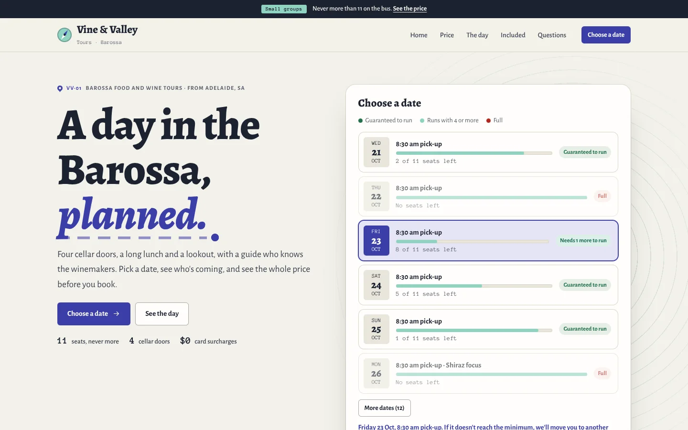The width and height of the screenshot is (688, 430).
Task: Click the Small groups badge
Action: point(284,9)
